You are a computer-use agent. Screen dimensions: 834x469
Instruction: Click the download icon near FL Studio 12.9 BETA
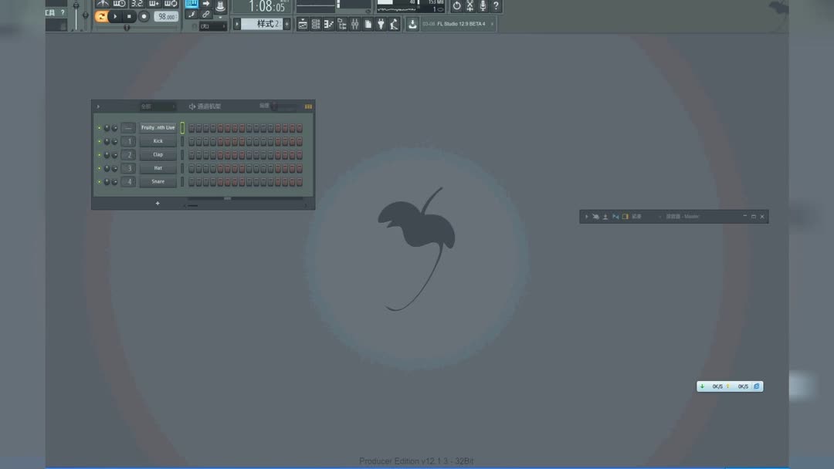pyautogui.click(x=412, y=24)
